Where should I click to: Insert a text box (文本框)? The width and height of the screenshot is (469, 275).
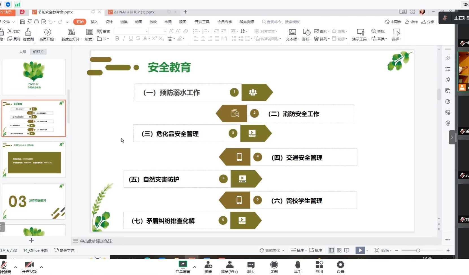pos(292,32)
